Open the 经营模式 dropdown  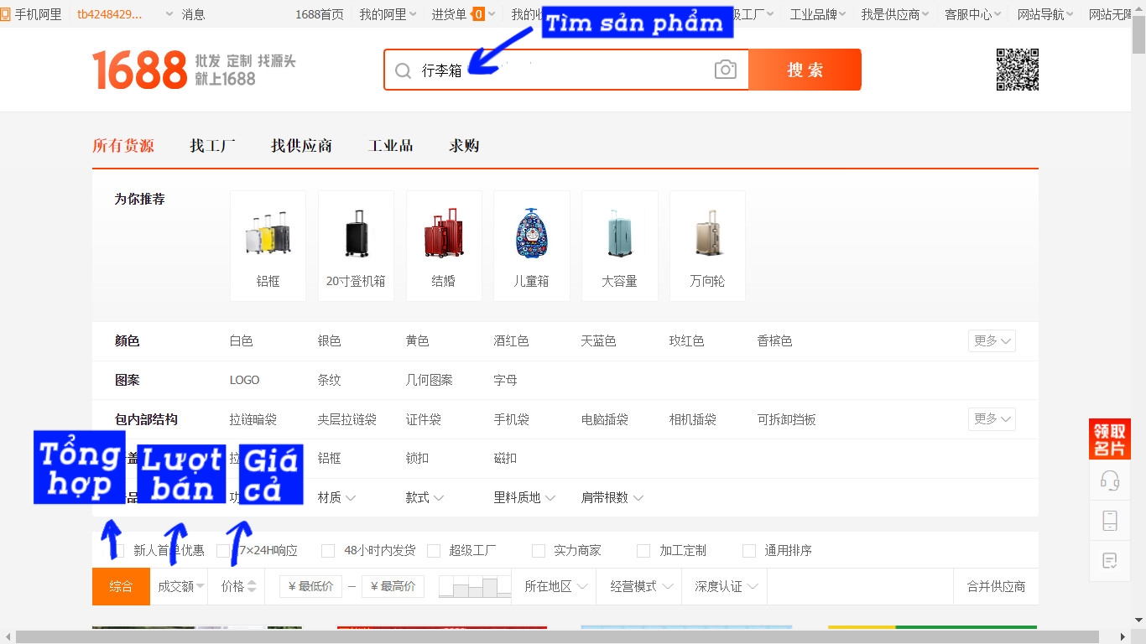pos(642,586)
